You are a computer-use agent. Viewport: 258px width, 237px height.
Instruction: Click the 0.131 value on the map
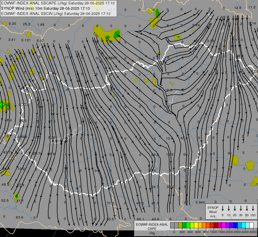pos(26,40)
